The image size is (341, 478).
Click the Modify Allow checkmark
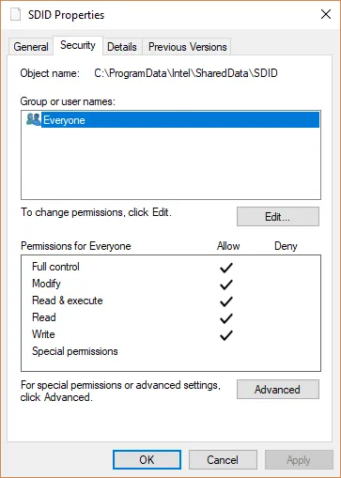tap(226, 285)
